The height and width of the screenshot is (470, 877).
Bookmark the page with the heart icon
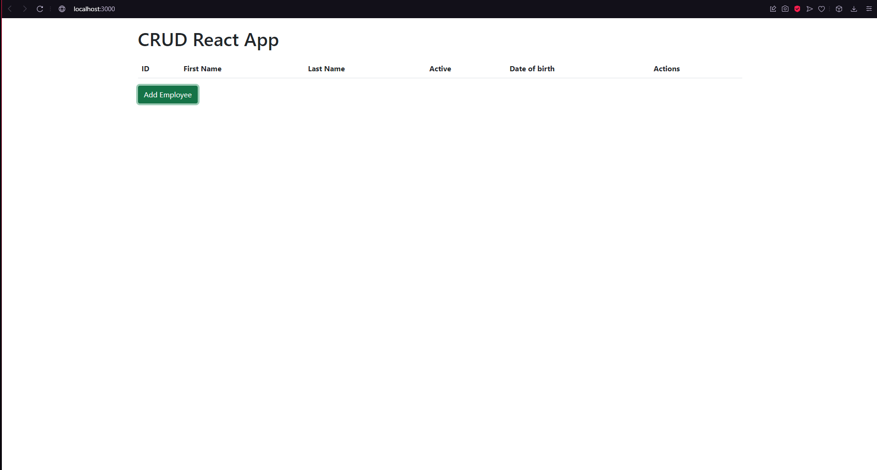click(822, 9)
